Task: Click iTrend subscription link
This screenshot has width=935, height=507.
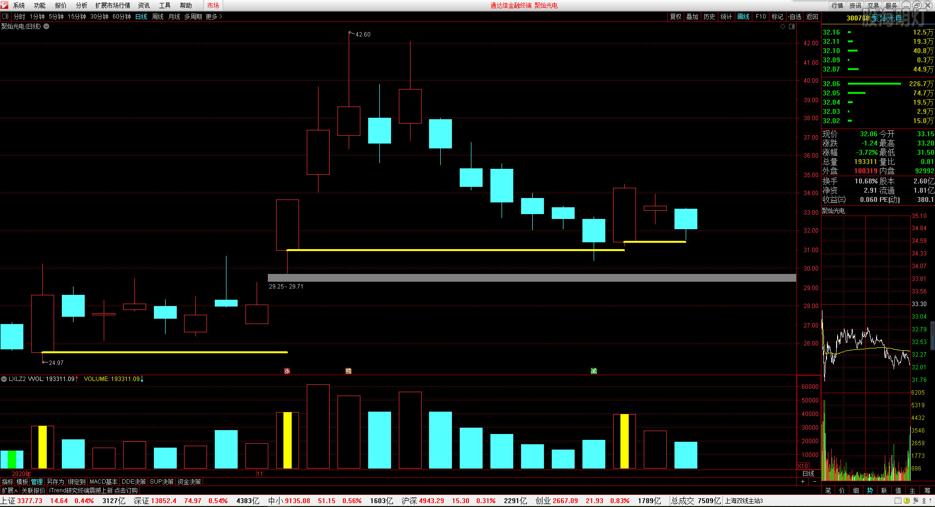Action: [x=93, y=490]
